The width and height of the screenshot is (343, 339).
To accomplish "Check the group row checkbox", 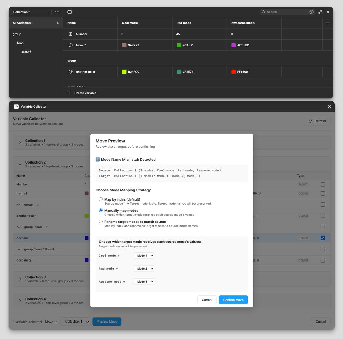I will click(323, 205).
